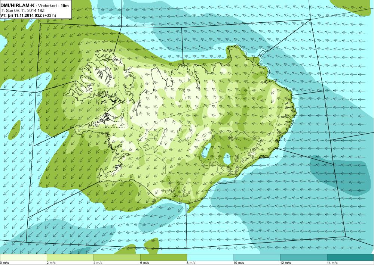Screen dimensions: 374x265
Task: Click the darkest legend swatch above 14 m/s
Action: (x=351, y=258)
